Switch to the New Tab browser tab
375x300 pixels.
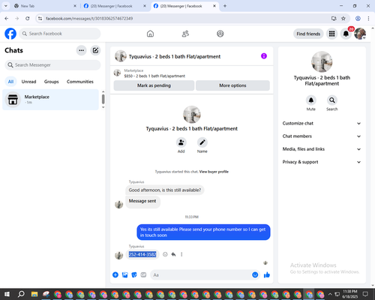click(x=45, y=6)
